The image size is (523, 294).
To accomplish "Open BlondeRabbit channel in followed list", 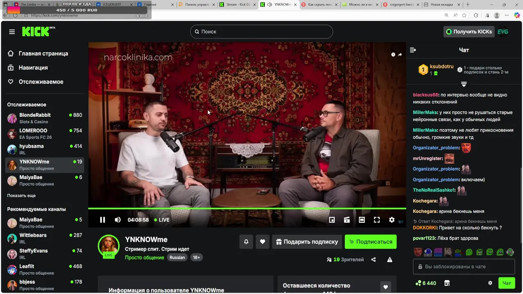I will pyautogui.click(x=45, y=118).
